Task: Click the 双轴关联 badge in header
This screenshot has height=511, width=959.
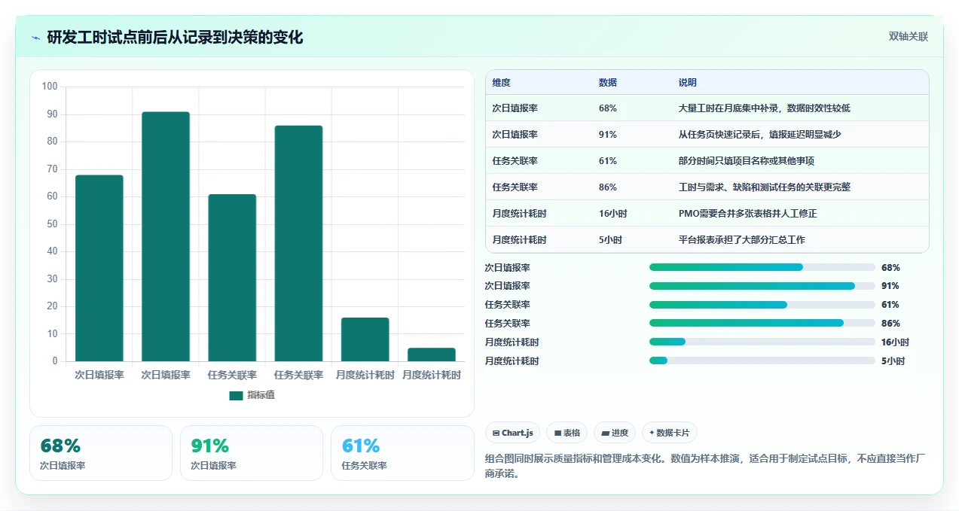Action: click(909, 36)
